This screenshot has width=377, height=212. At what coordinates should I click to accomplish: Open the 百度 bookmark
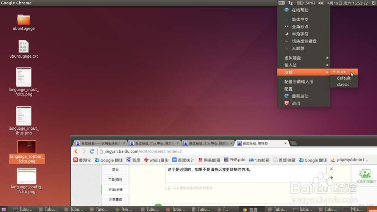click(133, 160)
